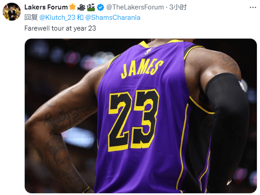This screenshot has height=195, width=260.
Task: Click the movie camera emoji in name
Action: 81,7
